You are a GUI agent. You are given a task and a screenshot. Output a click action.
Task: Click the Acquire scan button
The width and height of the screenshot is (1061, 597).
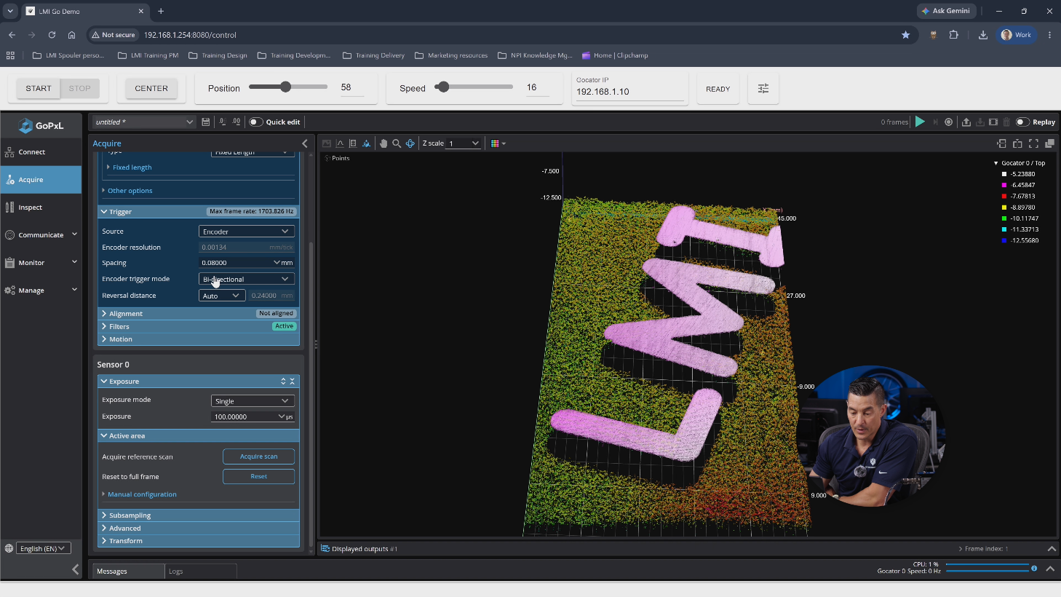pyautogui.click(x=258, y=456)
